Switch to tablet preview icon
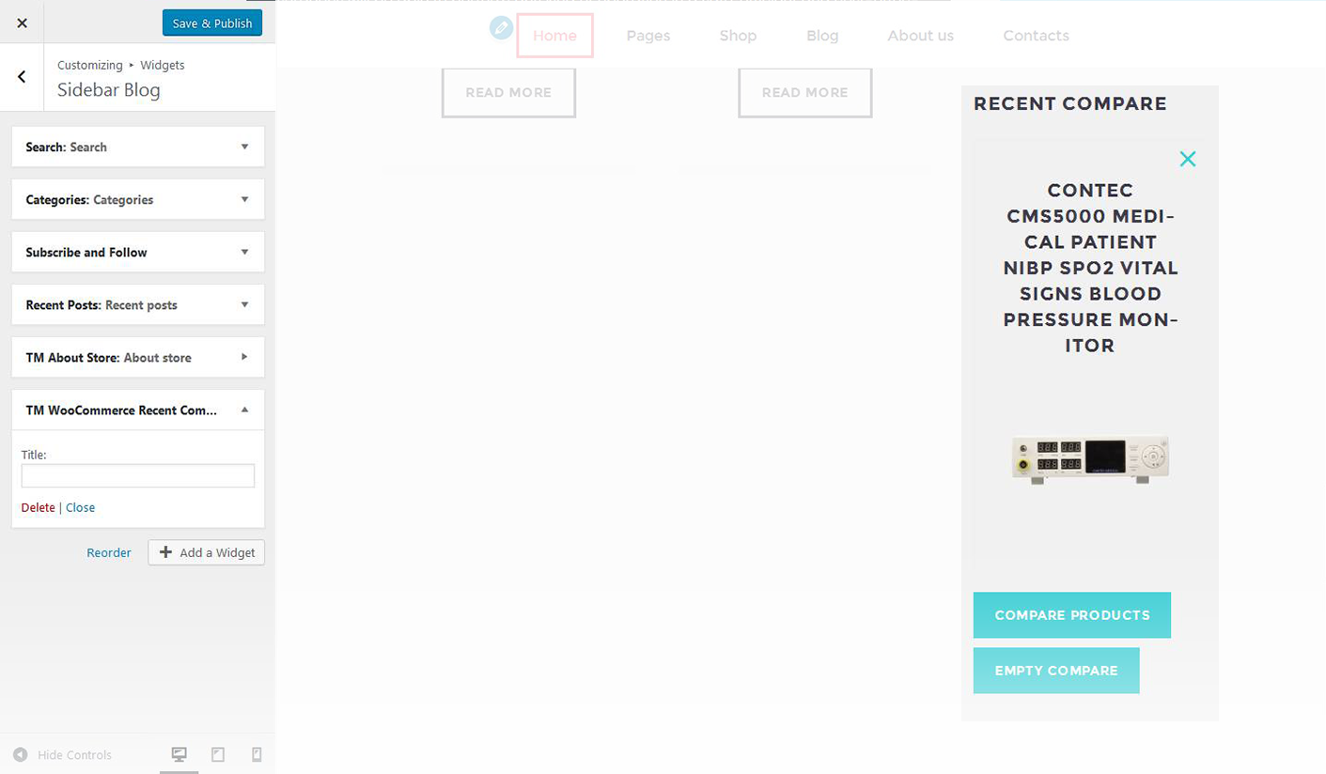The image size is (1326, 774). coord(218,754)
